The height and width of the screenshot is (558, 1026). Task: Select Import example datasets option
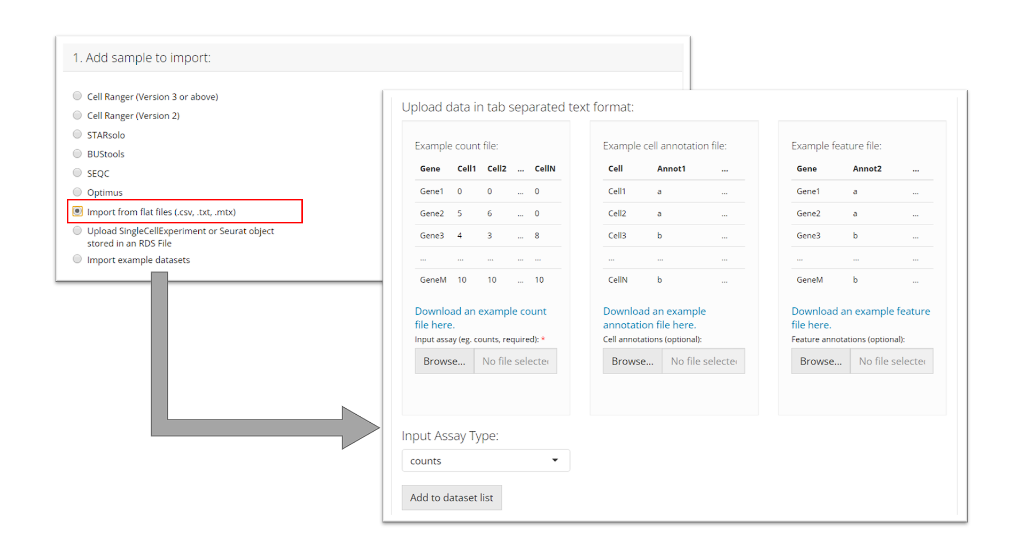77,260
